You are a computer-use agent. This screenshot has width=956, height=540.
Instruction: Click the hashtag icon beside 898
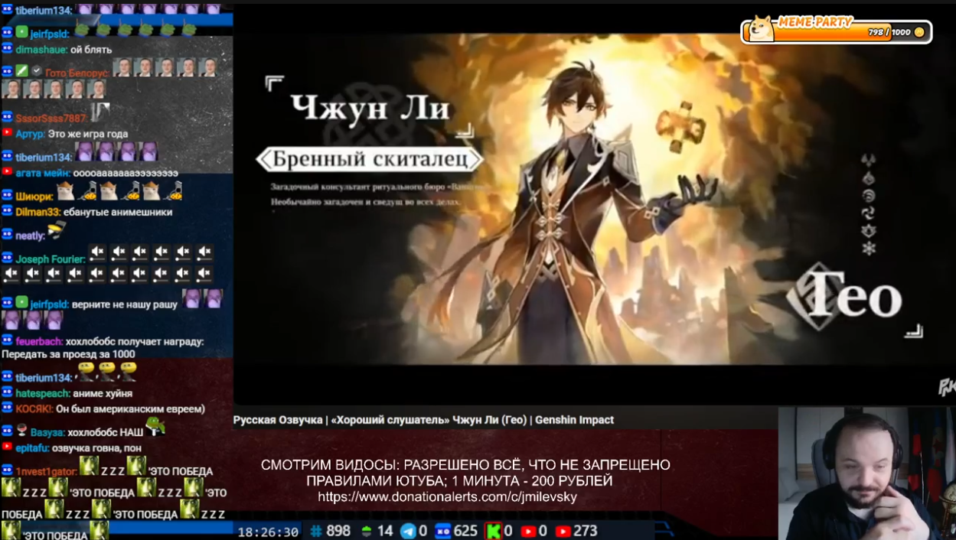click(x=316, y=531)
